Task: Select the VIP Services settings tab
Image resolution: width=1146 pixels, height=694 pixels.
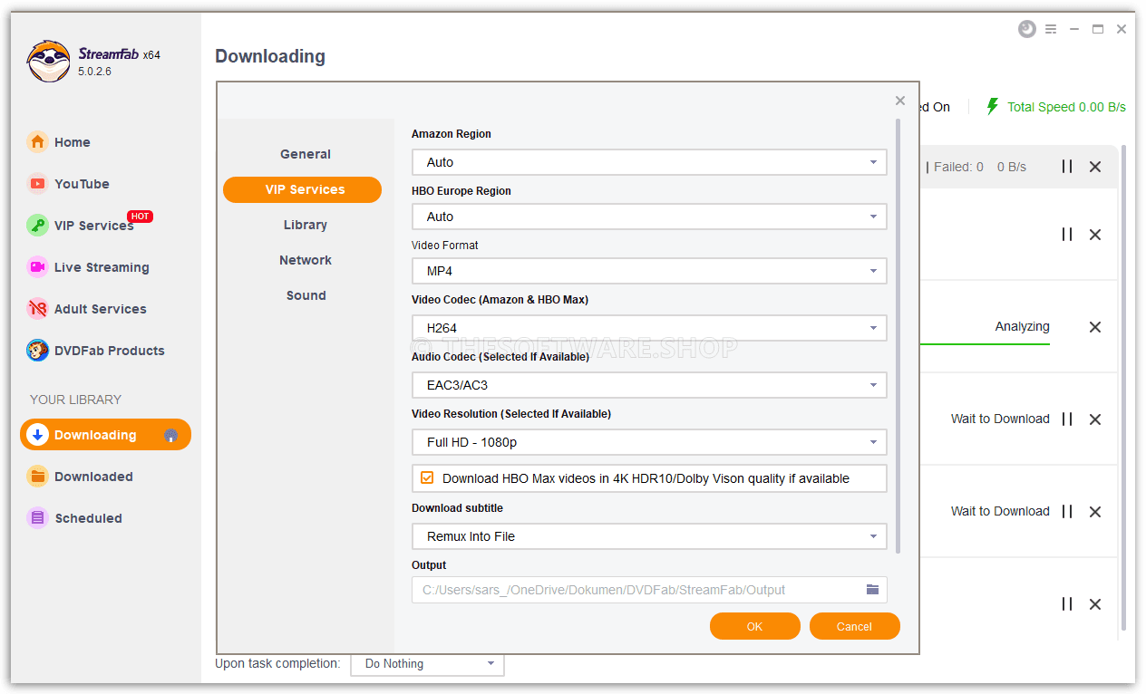Action: (x=302, y=189)
